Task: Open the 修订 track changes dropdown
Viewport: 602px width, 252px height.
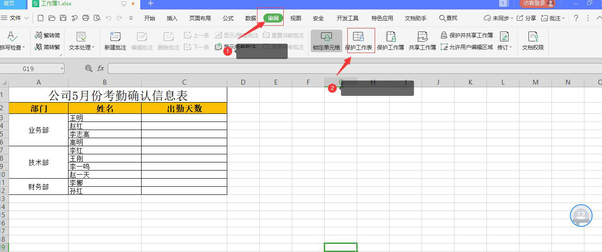Action: (x=505, y=40)
